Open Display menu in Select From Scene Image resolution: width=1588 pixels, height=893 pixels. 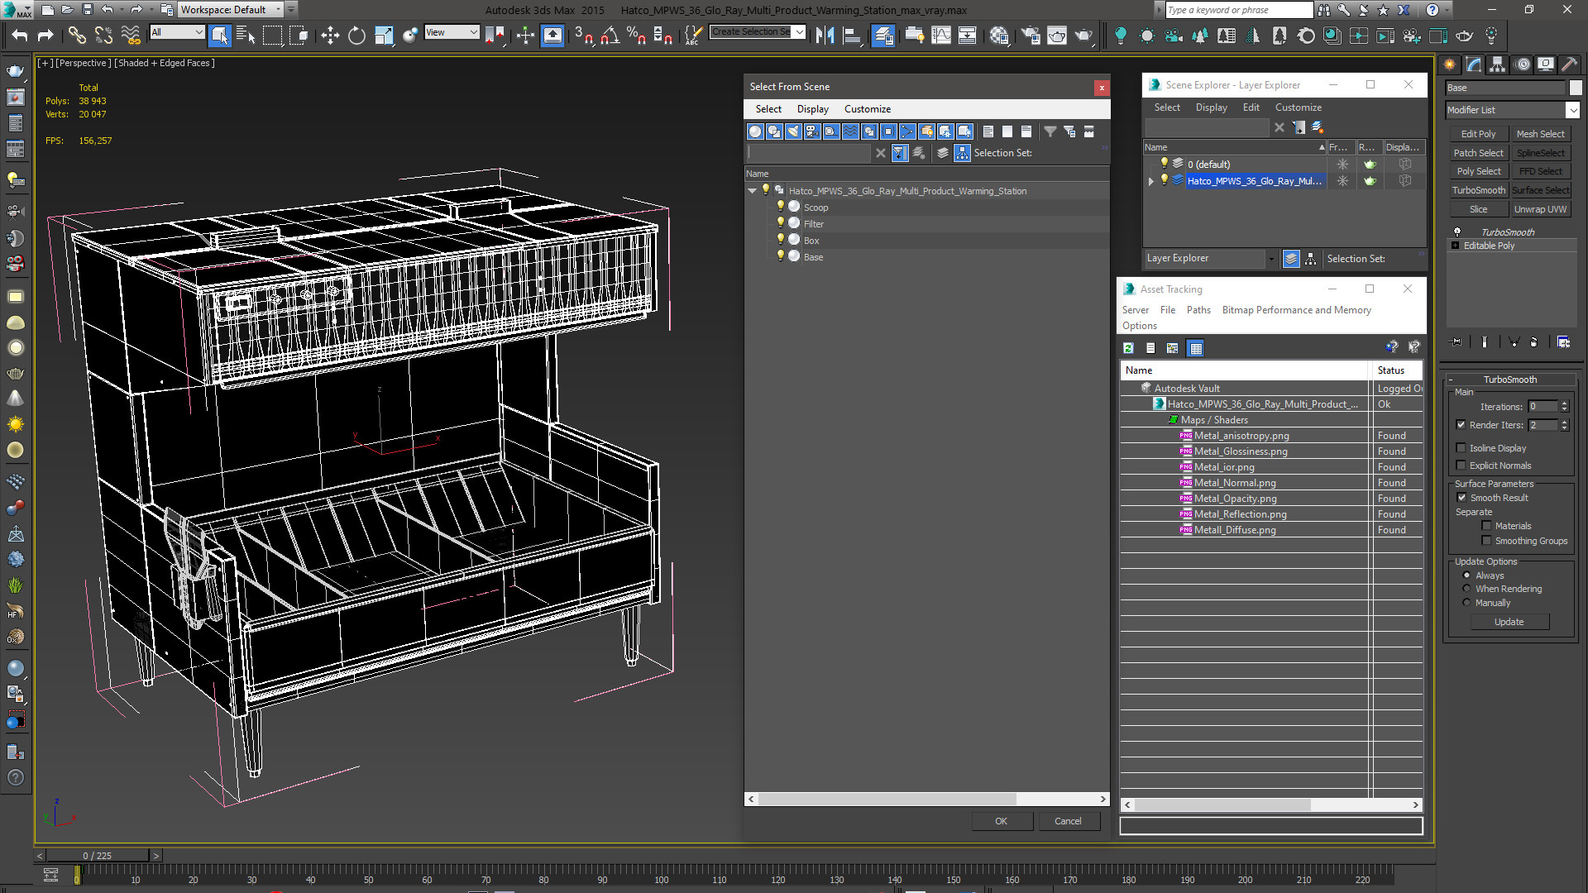(x=812, y=109)
